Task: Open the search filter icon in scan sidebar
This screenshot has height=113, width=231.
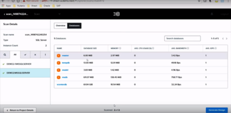Action: click(5, 55)
